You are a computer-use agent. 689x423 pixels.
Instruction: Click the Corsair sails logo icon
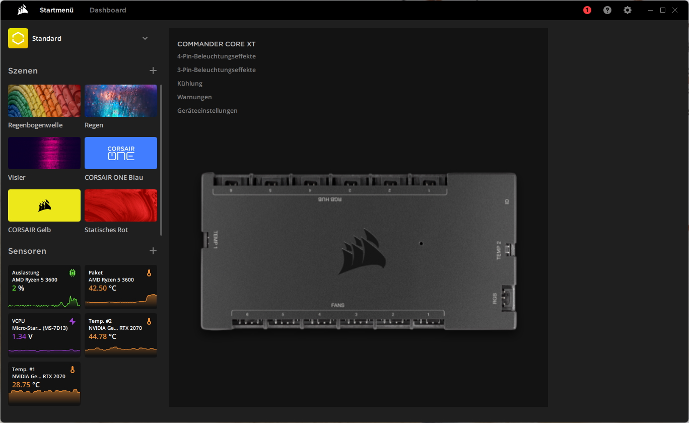[x=22, y=10]
